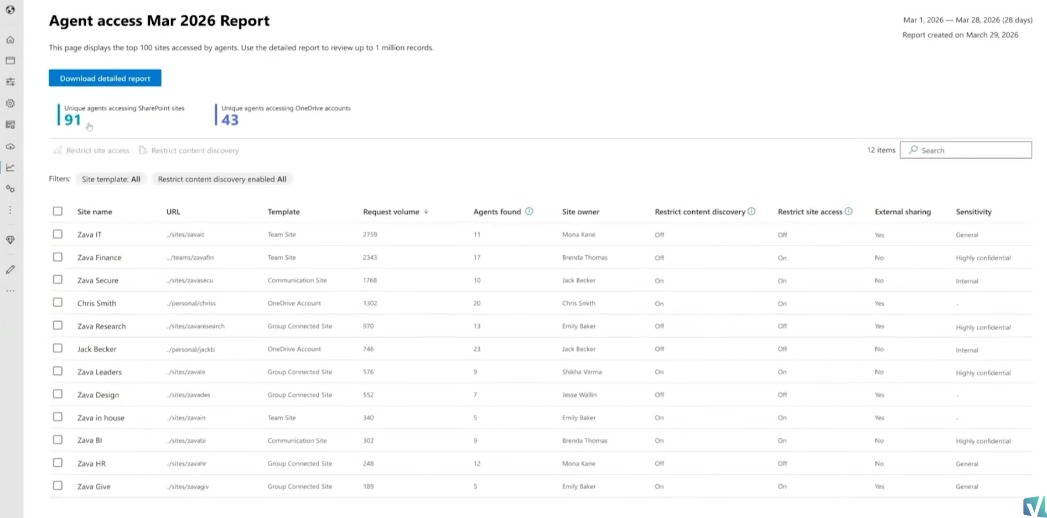Viewport: 1047px width, 518px height.
Task: Toggle the select-all header checkbox
Action: [x=58, y=211]
